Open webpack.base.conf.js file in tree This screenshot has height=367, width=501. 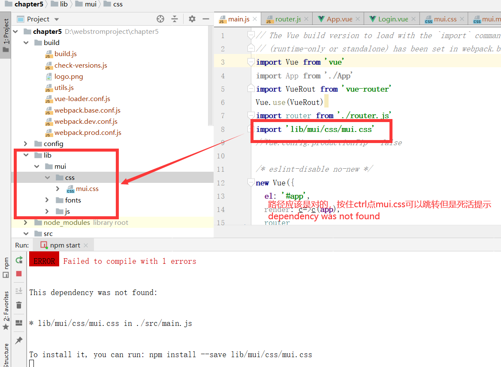pos(87,110)
